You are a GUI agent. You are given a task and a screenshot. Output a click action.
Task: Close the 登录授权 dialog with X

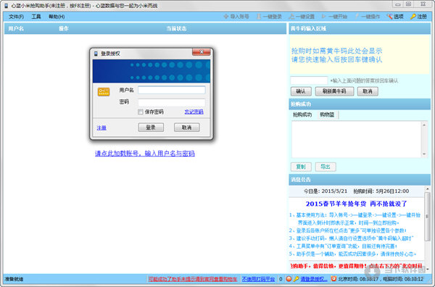point(202,52)
